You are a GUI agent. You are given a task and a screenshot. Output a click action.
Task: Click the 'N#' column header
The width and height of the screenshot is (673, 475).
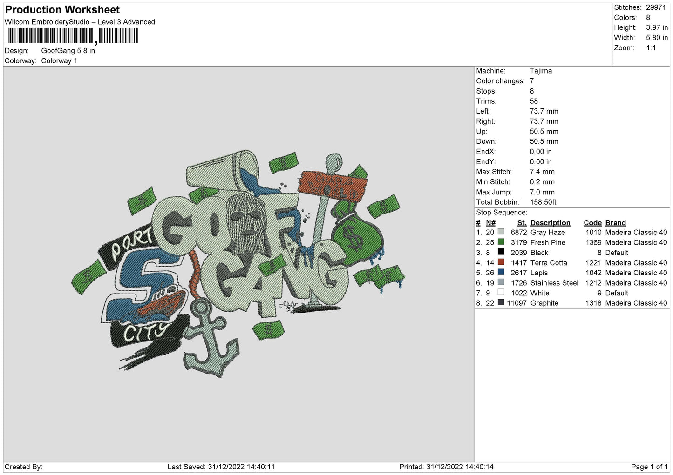tap(491, 223)
